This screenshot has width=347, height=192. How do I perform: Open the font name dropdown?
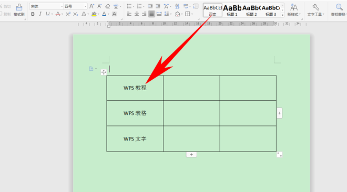coord(62,6)
